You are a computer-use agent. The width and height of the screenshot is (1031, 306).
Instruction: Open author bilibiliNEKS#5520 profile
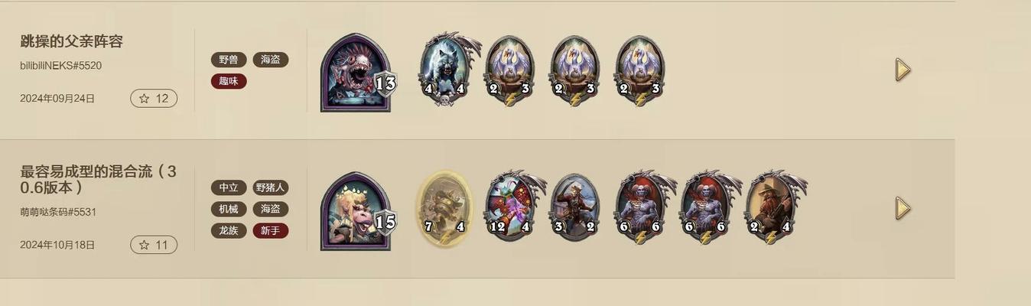(60, 66)
